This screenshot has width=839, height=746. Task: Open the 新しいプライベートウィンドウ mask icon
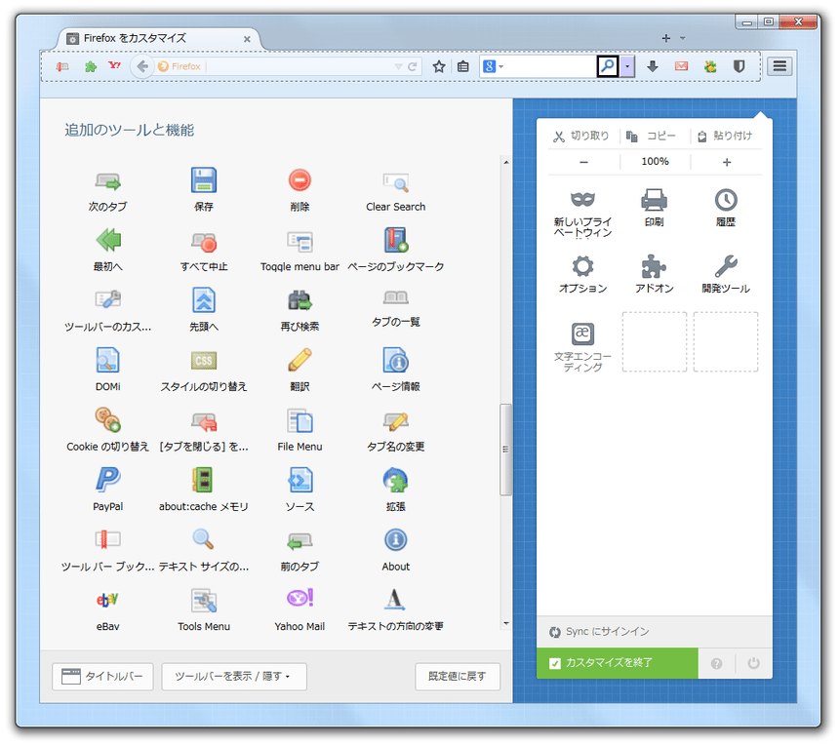point(582,200)
